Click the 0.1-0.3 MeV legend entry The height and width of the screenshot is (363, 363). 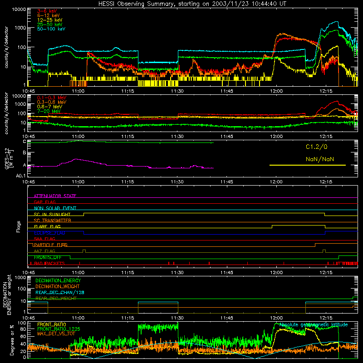52,98
